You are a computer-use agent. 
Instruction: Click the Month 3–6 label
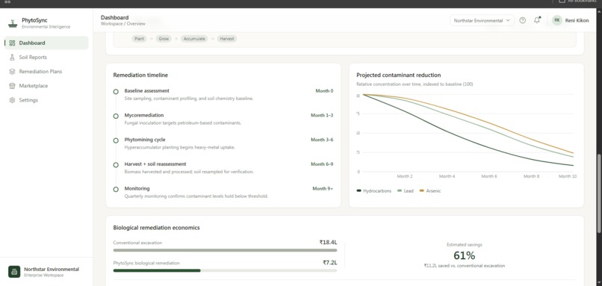[322, 140]
